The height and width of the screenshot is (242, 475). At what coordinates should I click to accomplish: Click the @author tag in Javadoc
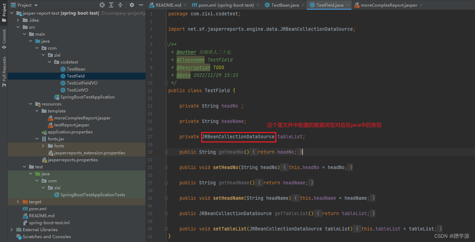point(186,52)
